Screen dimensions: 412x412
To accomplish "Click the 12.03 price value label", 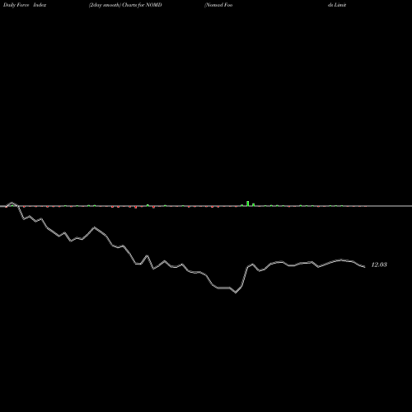I will click(x=379, y=265).
